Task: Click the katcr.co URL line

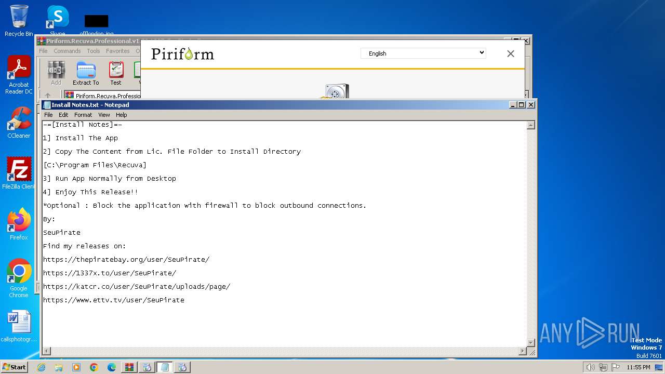Action: (137, 287)
